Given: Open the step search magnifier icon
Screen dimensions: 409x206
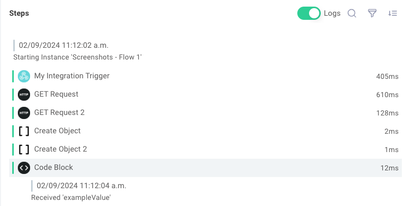Looking at the screenshot, I should (x=352, y=13).
